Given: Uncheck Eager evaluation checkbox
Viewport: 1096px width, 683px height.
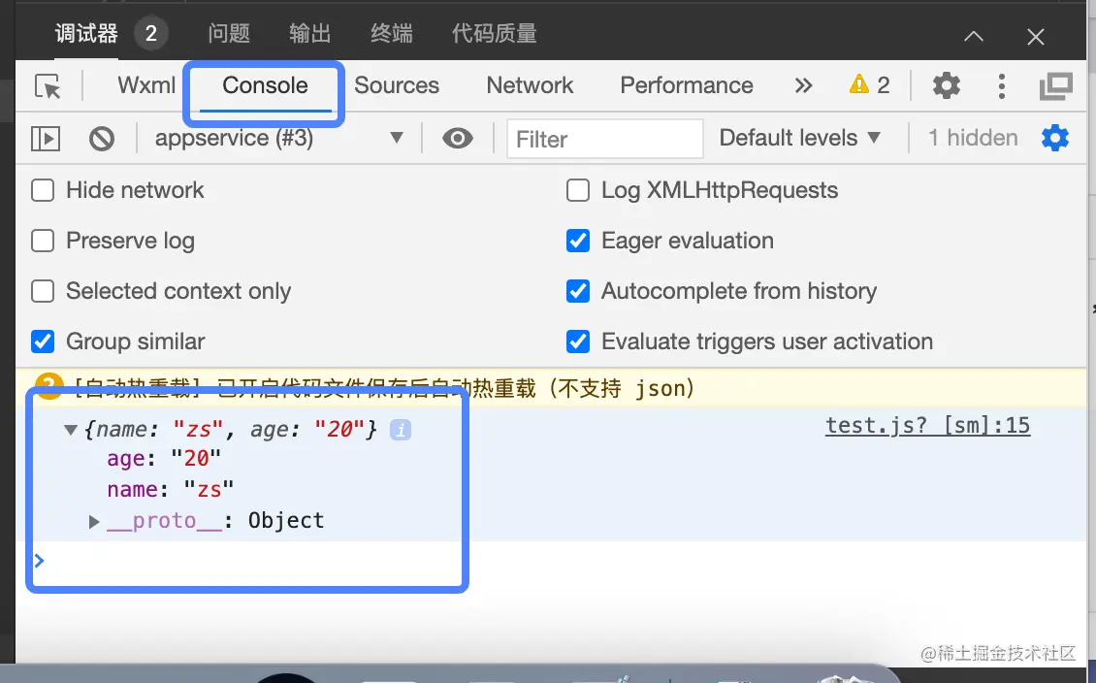Looking at the screenshot, I should 578,241.
